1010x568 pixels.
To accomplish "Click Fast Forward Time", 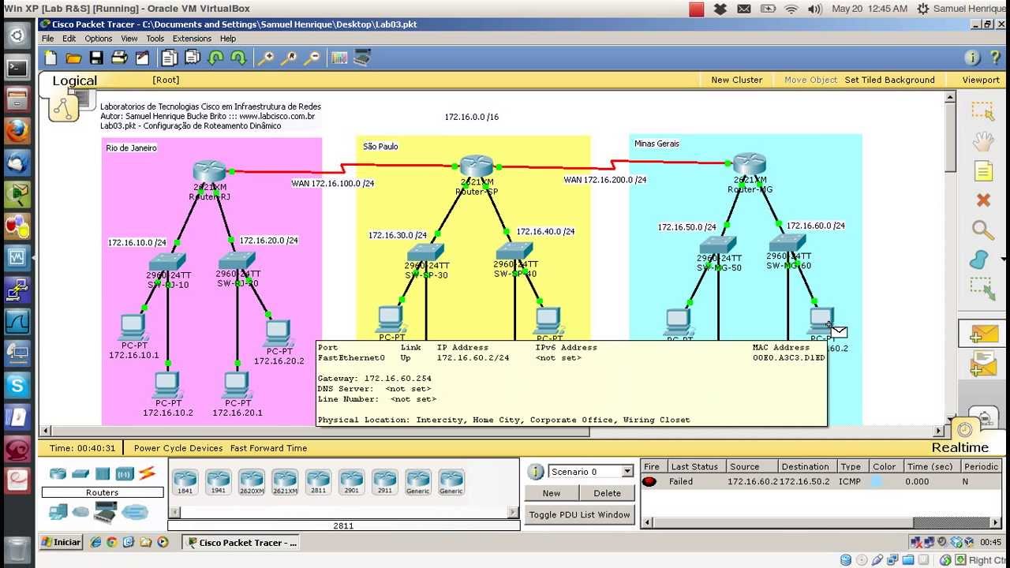I will [x=268, y=448].
